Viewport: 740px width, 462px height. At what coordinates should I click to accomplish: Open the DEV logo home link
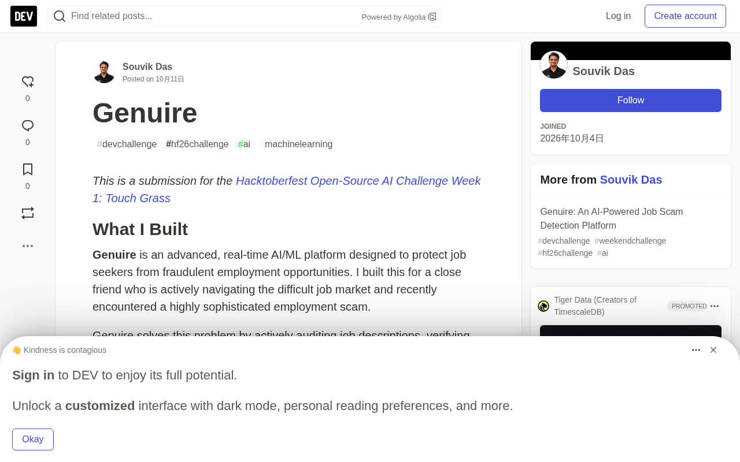24,16
